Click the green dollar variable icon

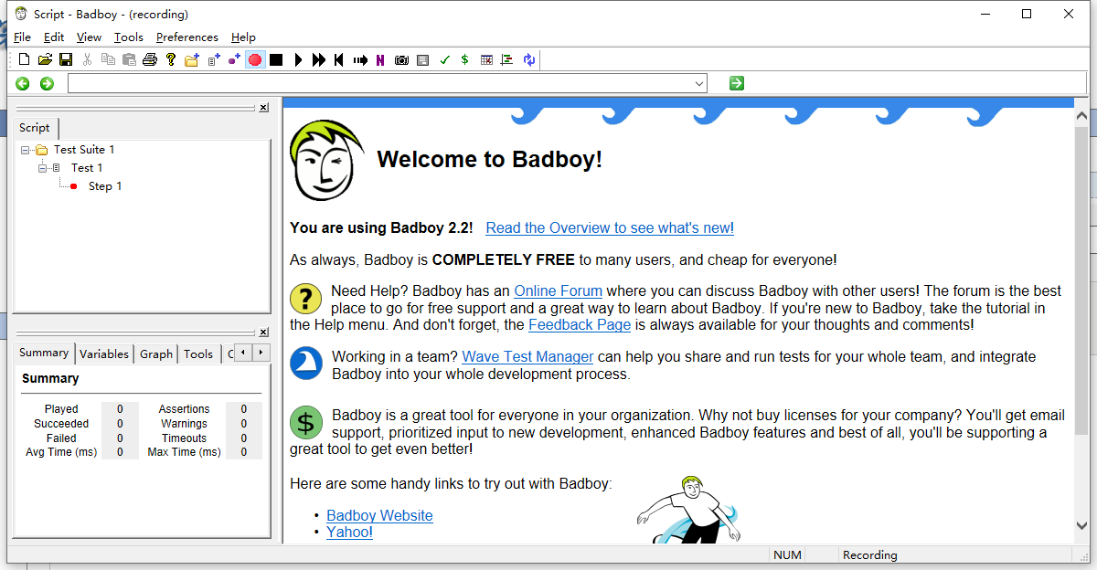click(464, 59)
